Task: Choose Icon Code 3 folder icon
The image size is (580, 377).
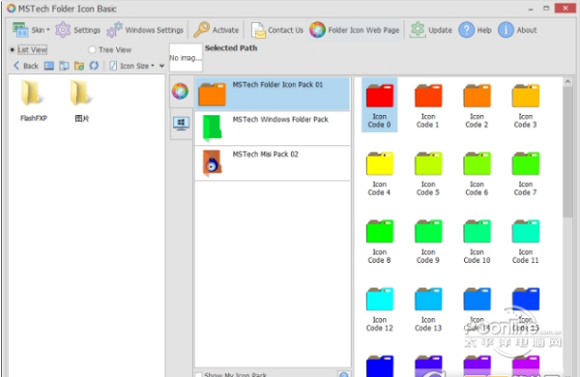Action: click(526, 105)
